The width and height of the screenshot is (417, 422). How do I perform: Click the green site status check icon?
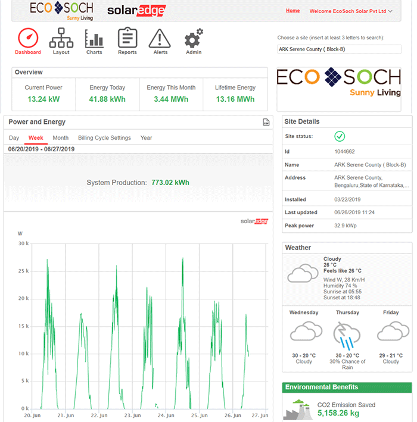point(340,136)
